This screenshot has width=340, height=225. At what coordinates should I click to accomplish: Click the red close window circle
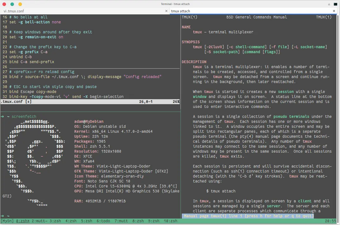[4, 4]
